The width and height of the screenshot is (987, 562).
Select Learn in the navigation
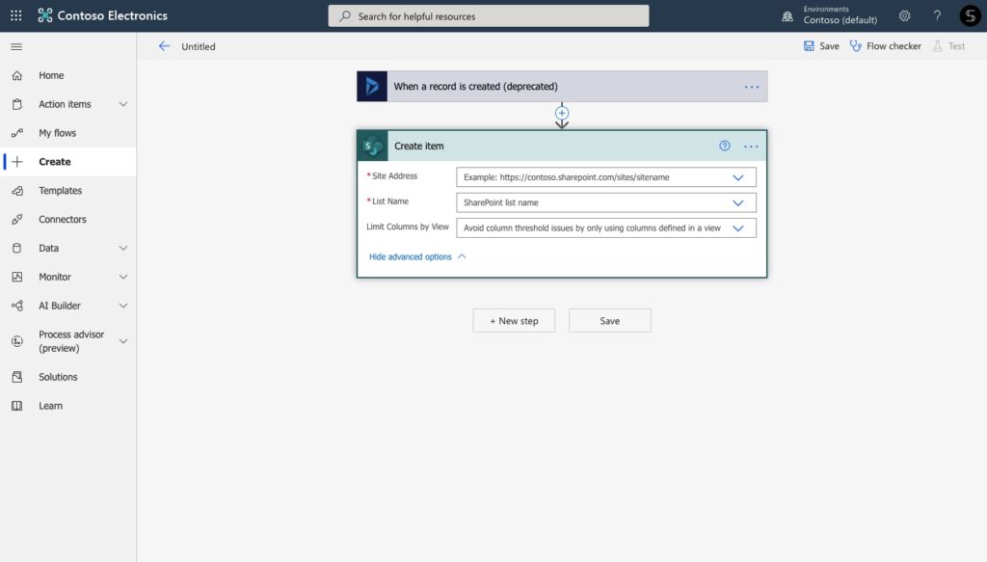point(50,406)
